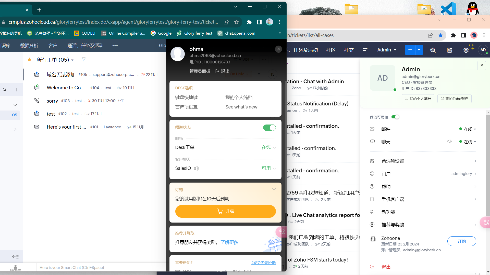Open 手机客户端 entry
Image resolution: width=490 pixels, height=275 pixels.
(x=423, y=199)
